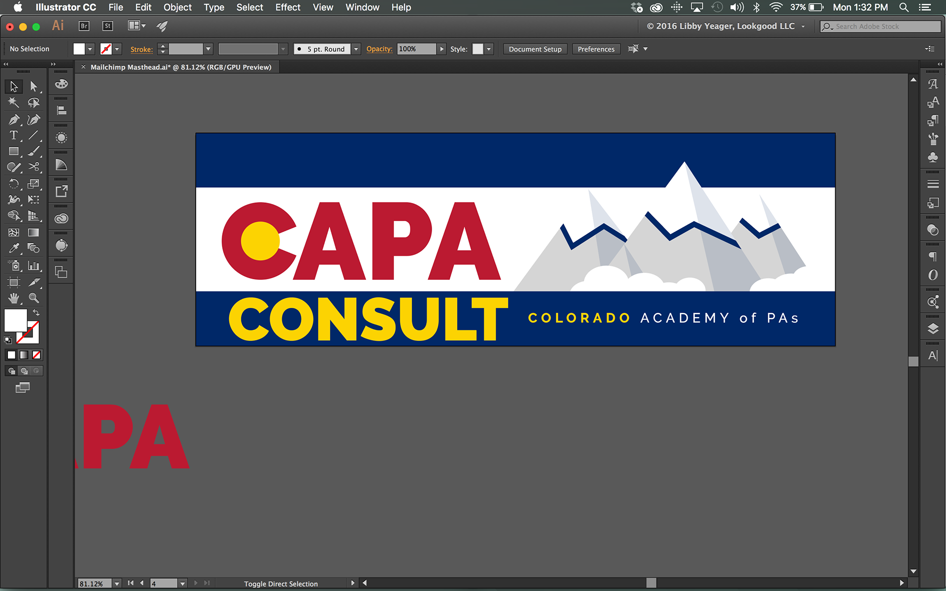Select the Mesh tool
The image size is (946, 591).
(x=14, y=232)
